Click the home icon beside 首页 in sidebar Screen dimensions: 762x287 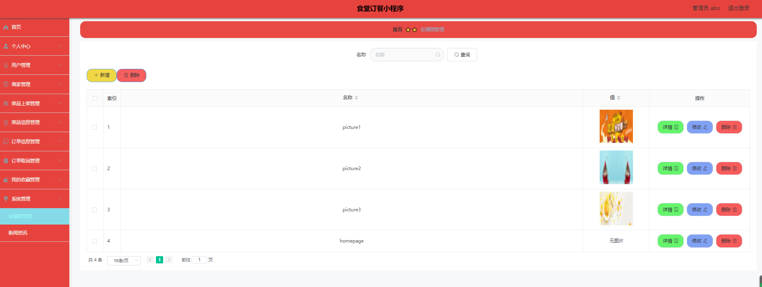(6, 27)
